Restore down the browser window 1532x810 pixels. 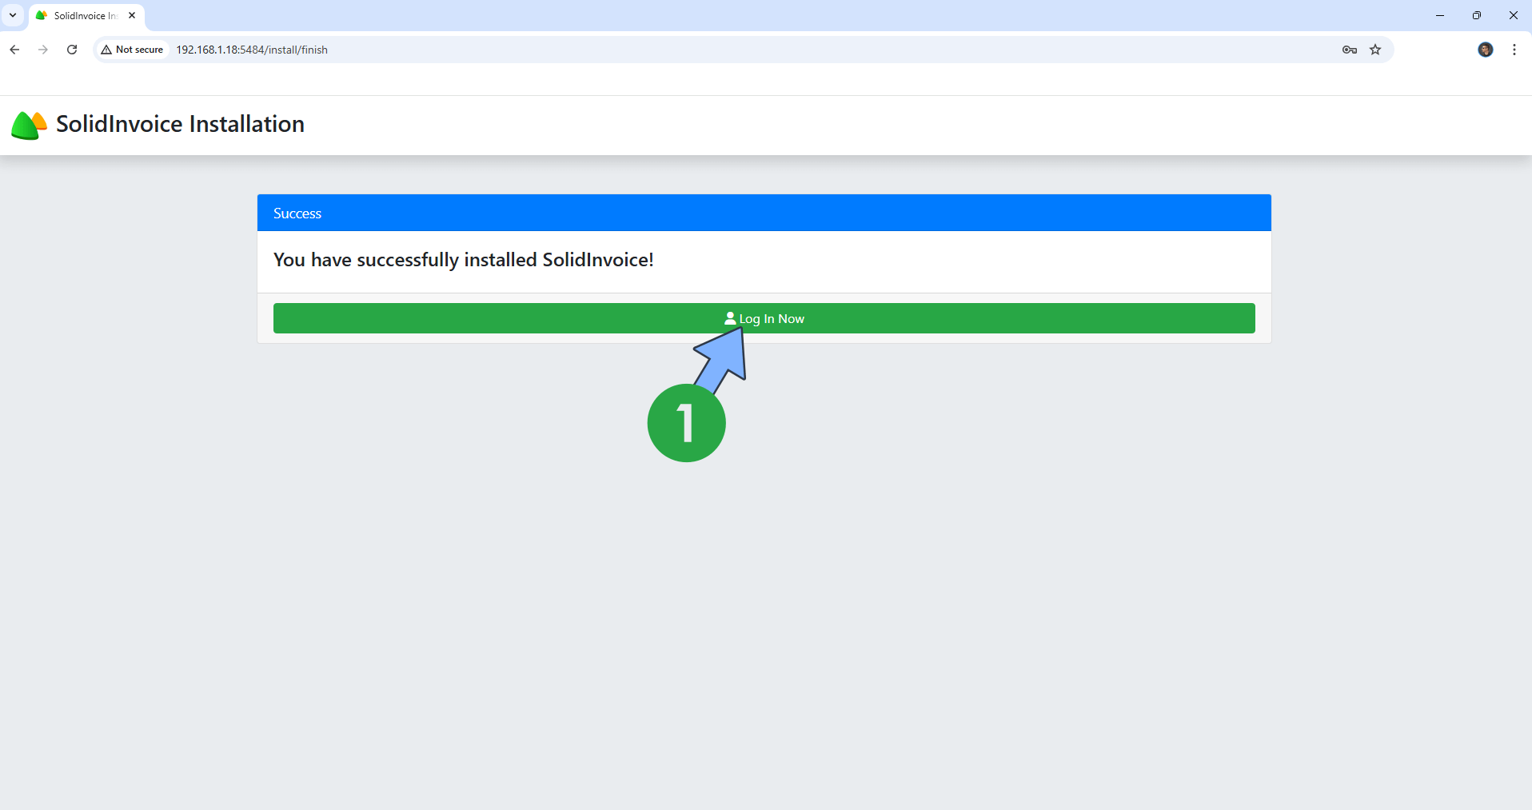pos(1477,15)
